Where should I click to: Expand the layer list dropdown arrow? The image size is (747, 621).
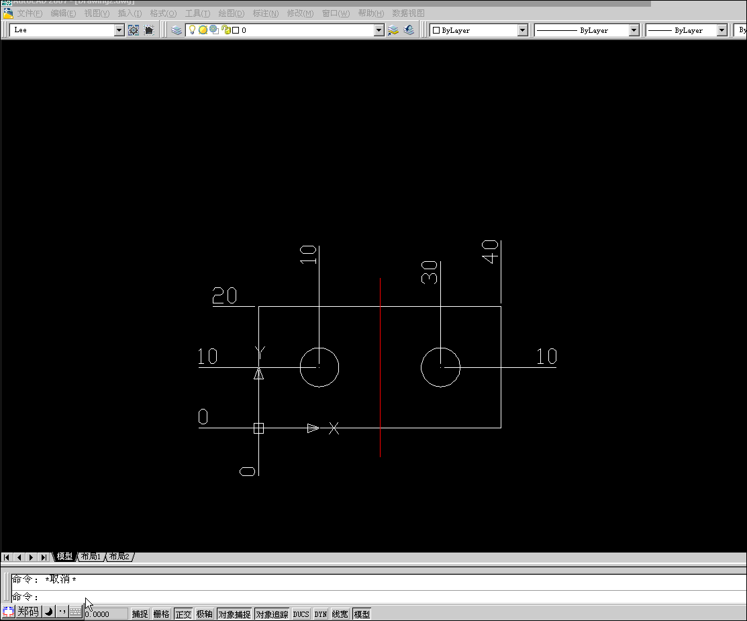click(x=379, y=30)
